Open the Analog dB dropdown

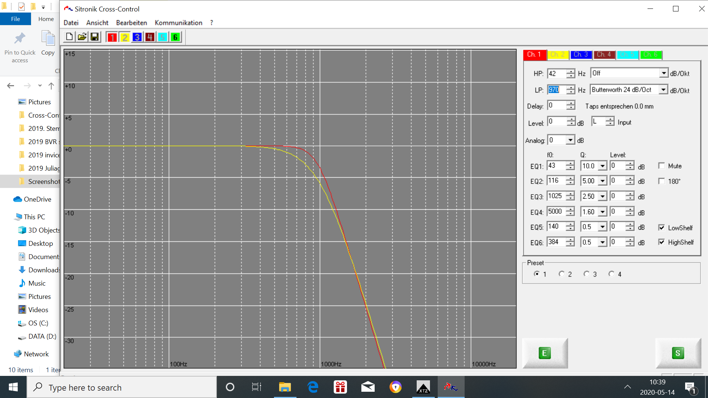click(x=570, y=140)
